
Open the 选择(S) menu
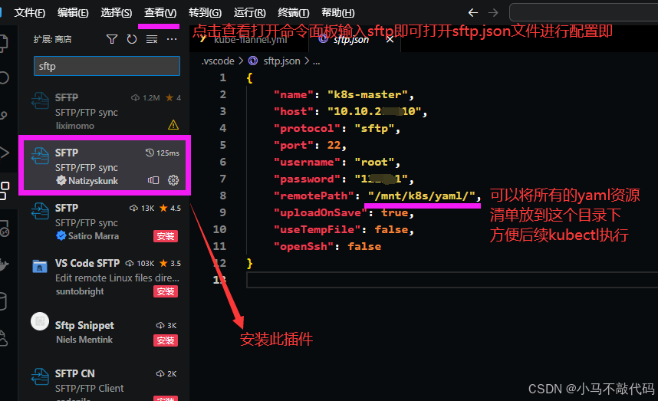point(117,12)
